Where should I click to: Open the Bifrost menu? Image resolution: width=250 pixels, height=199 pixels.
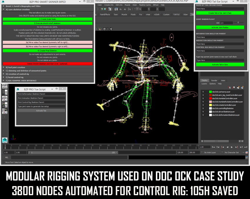pyautogui.click(x=156, y=5)
